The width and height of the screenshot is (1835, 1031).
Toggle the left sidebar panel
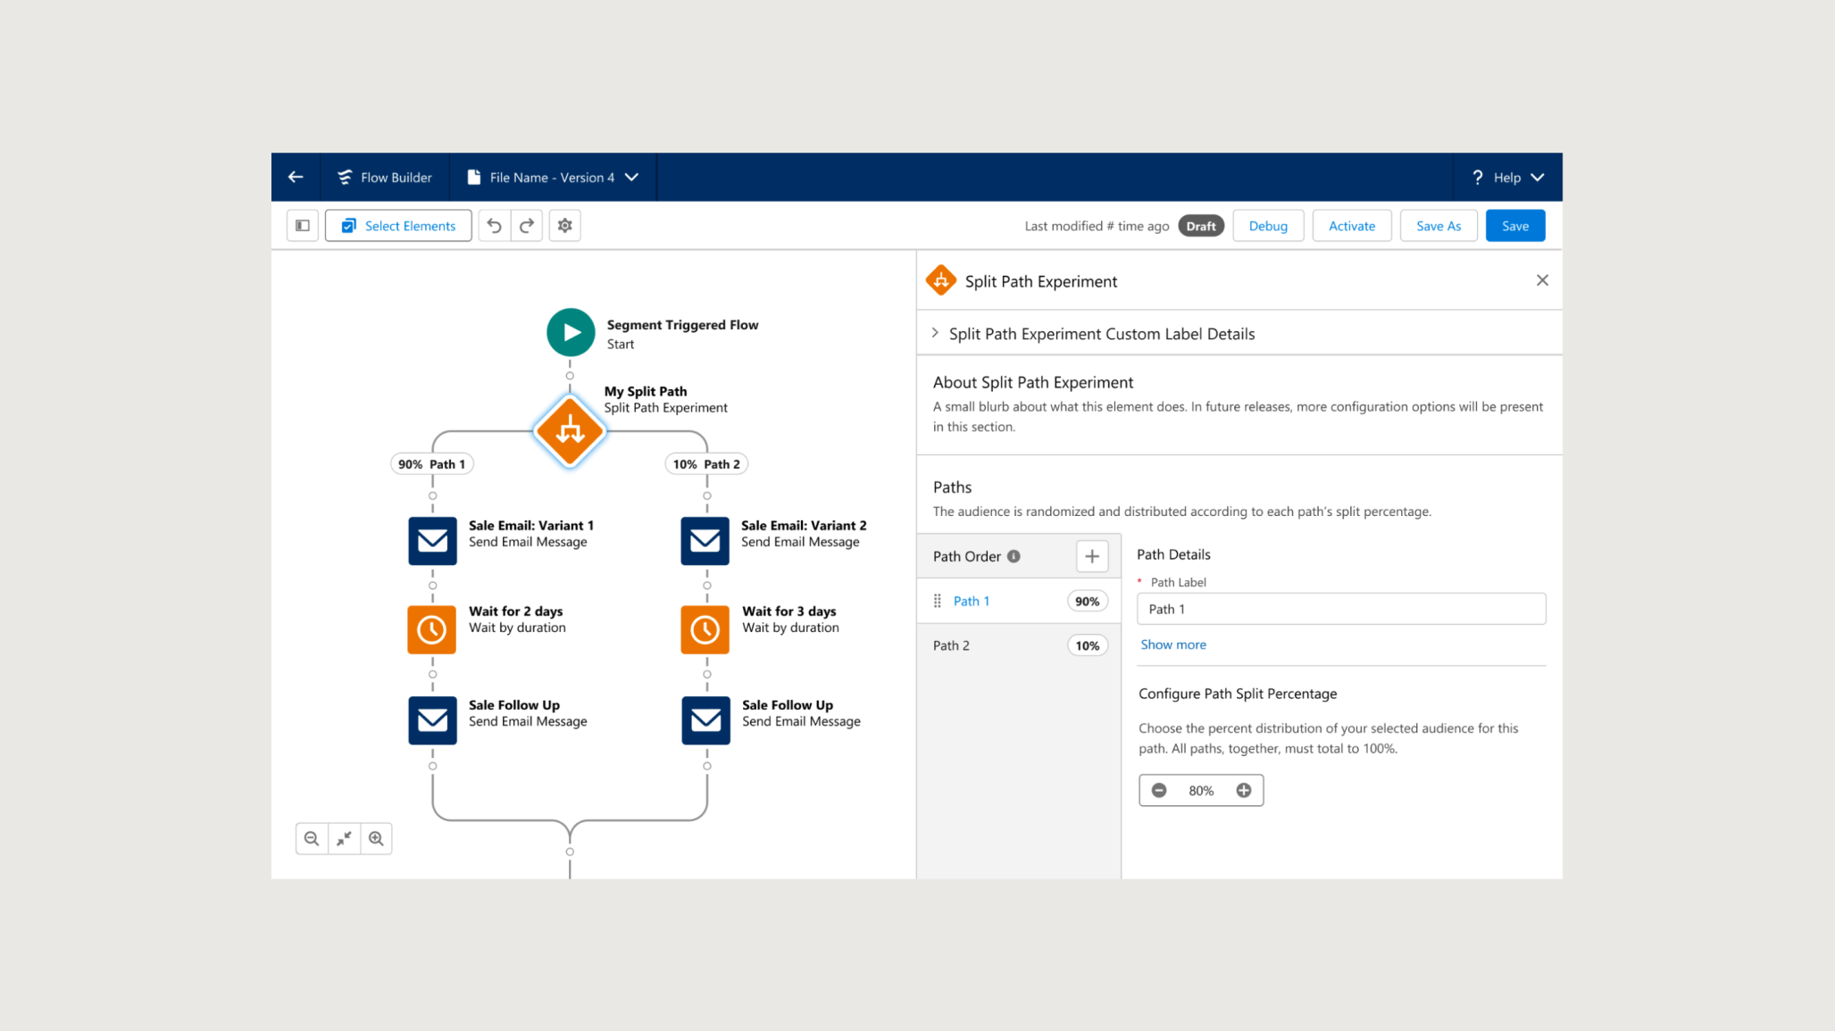(x=302, y=225)
